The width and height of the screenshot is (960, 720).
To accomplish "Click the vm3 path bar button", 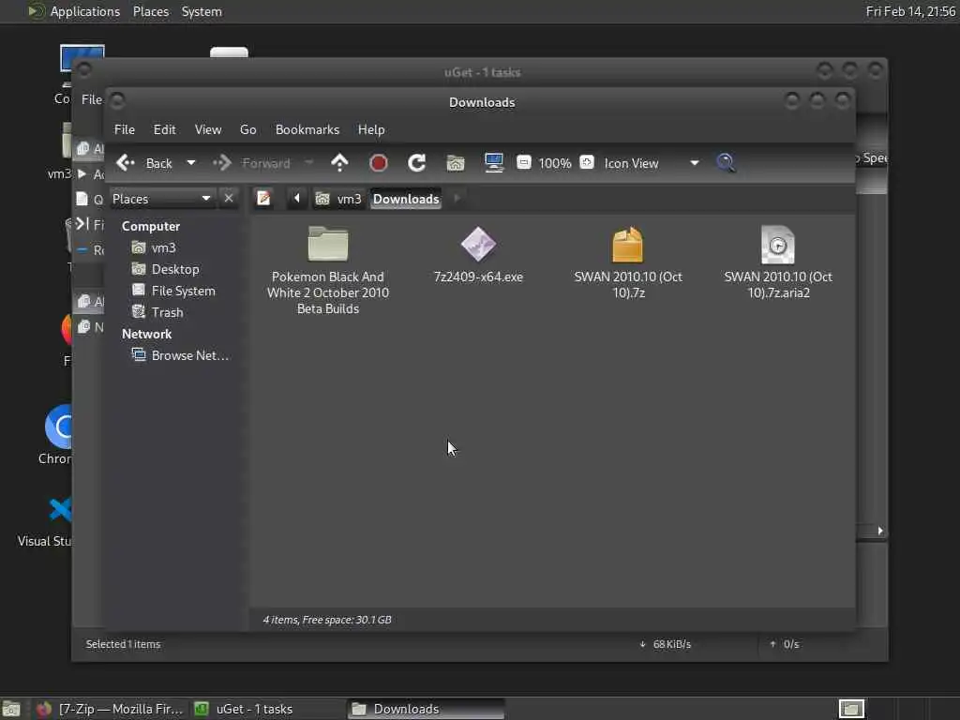I will pos(338,199).
